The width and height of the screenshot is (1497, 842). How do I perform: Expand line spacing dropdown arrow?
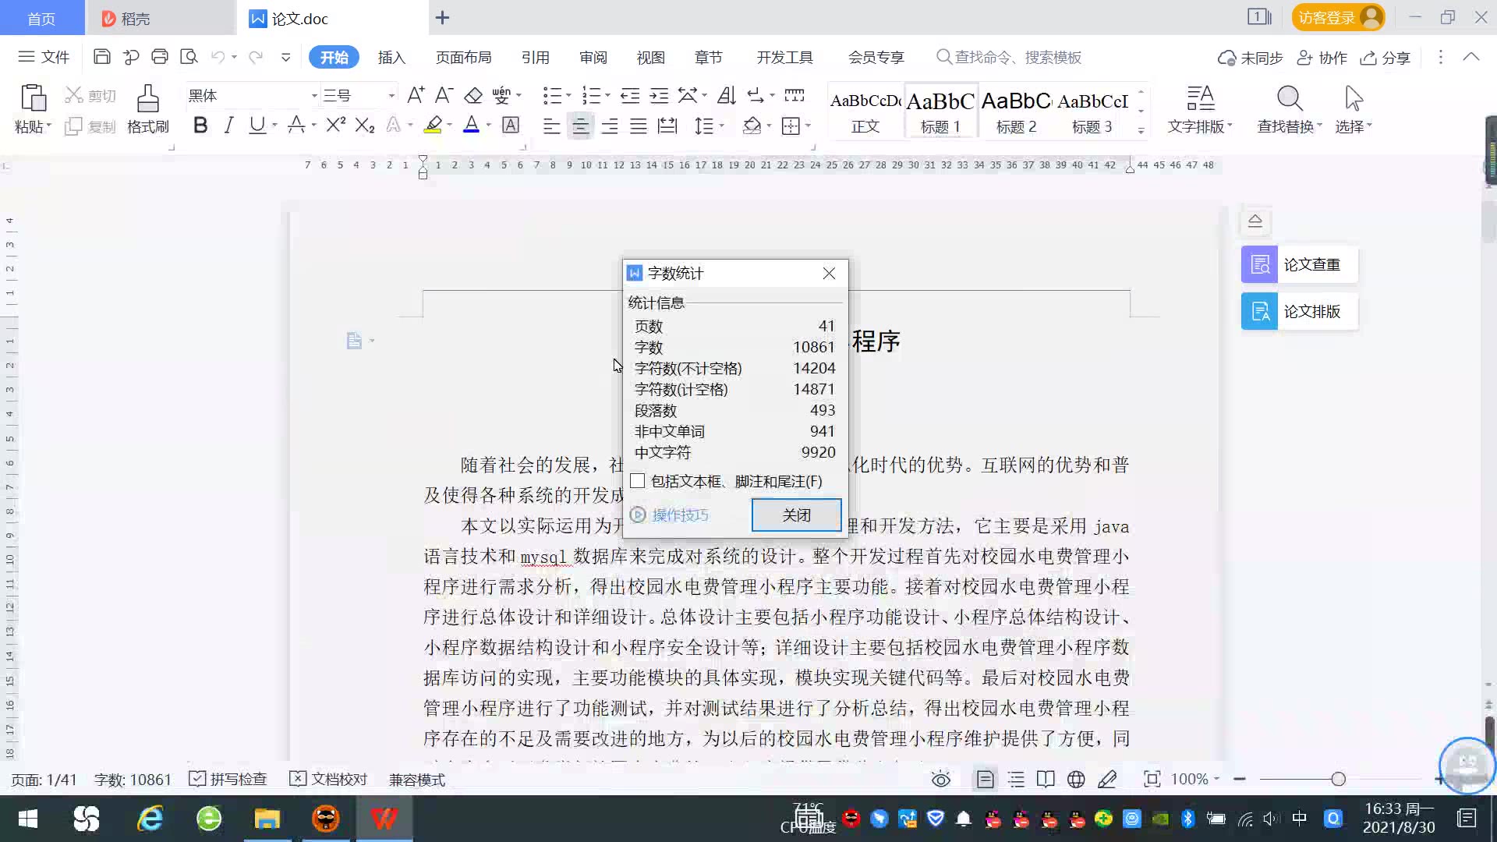722,126
